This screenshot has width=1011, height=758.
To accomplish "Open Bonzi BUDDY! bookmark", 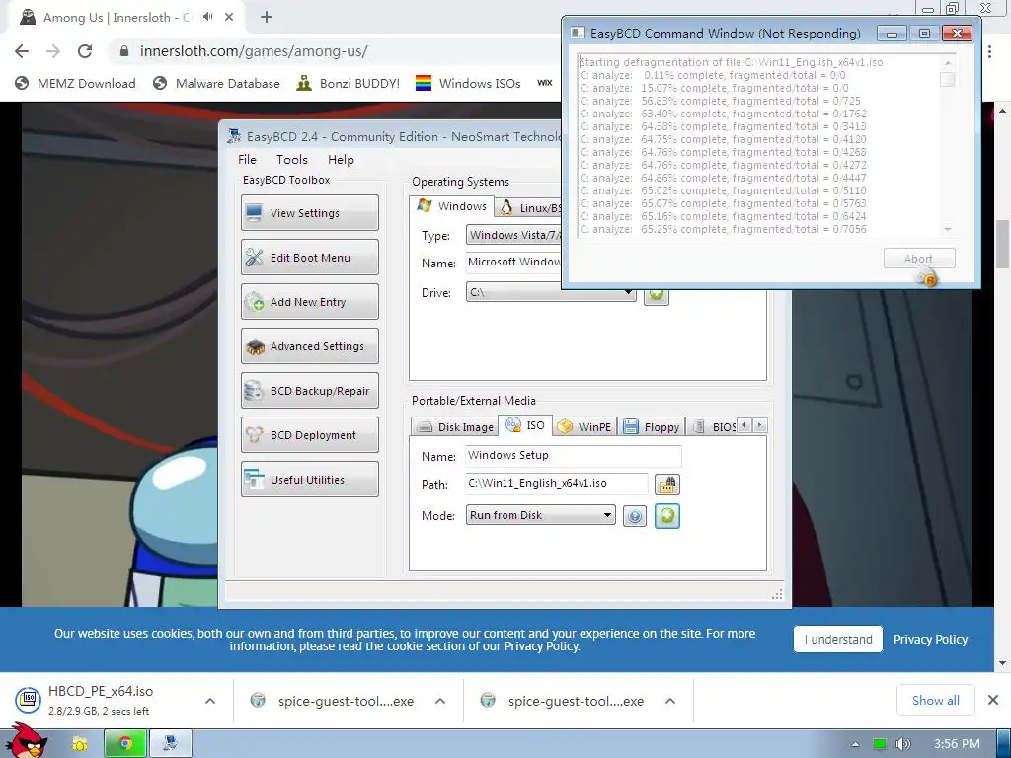I will [x=348, y=83].
